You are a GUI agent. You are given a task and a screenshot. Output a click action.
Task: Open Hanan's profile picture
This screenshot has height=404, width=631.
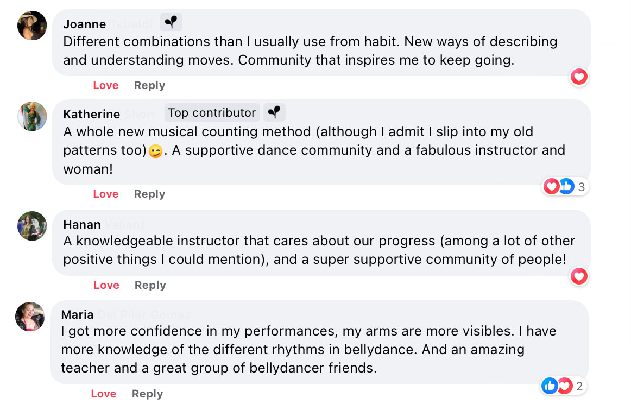click(32, 226)
